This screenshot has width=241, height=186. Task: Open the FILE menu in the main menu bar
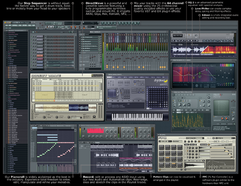point(7,25)
